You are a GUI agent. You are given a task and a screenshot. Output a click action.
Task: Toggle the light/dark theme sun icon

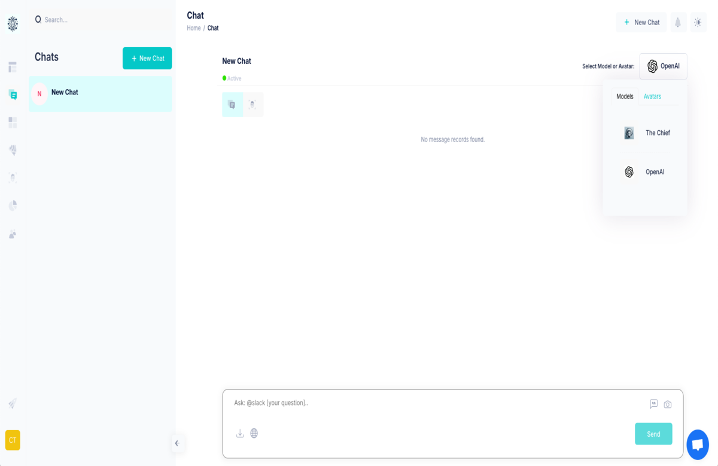698,22
